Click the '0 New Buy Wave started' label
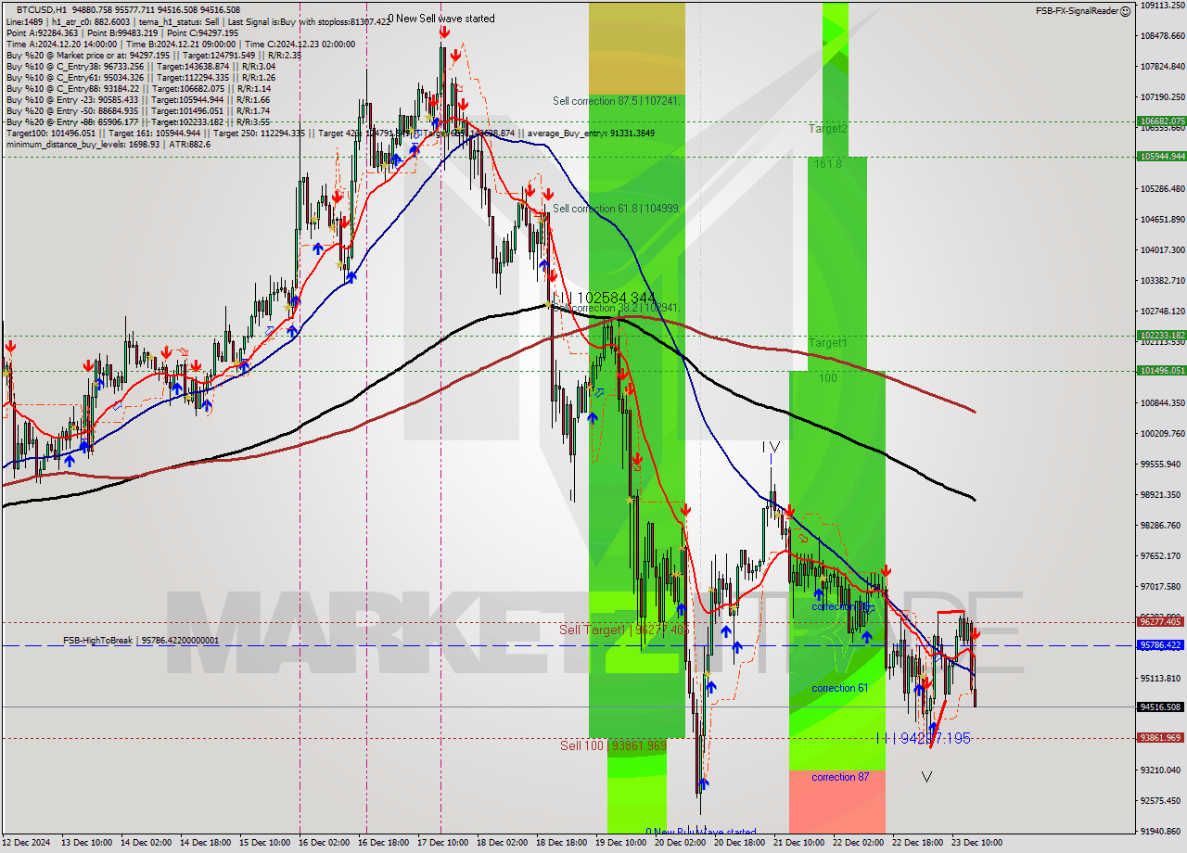This screenshot has height=853, width=1187. [x=701, y=833]
